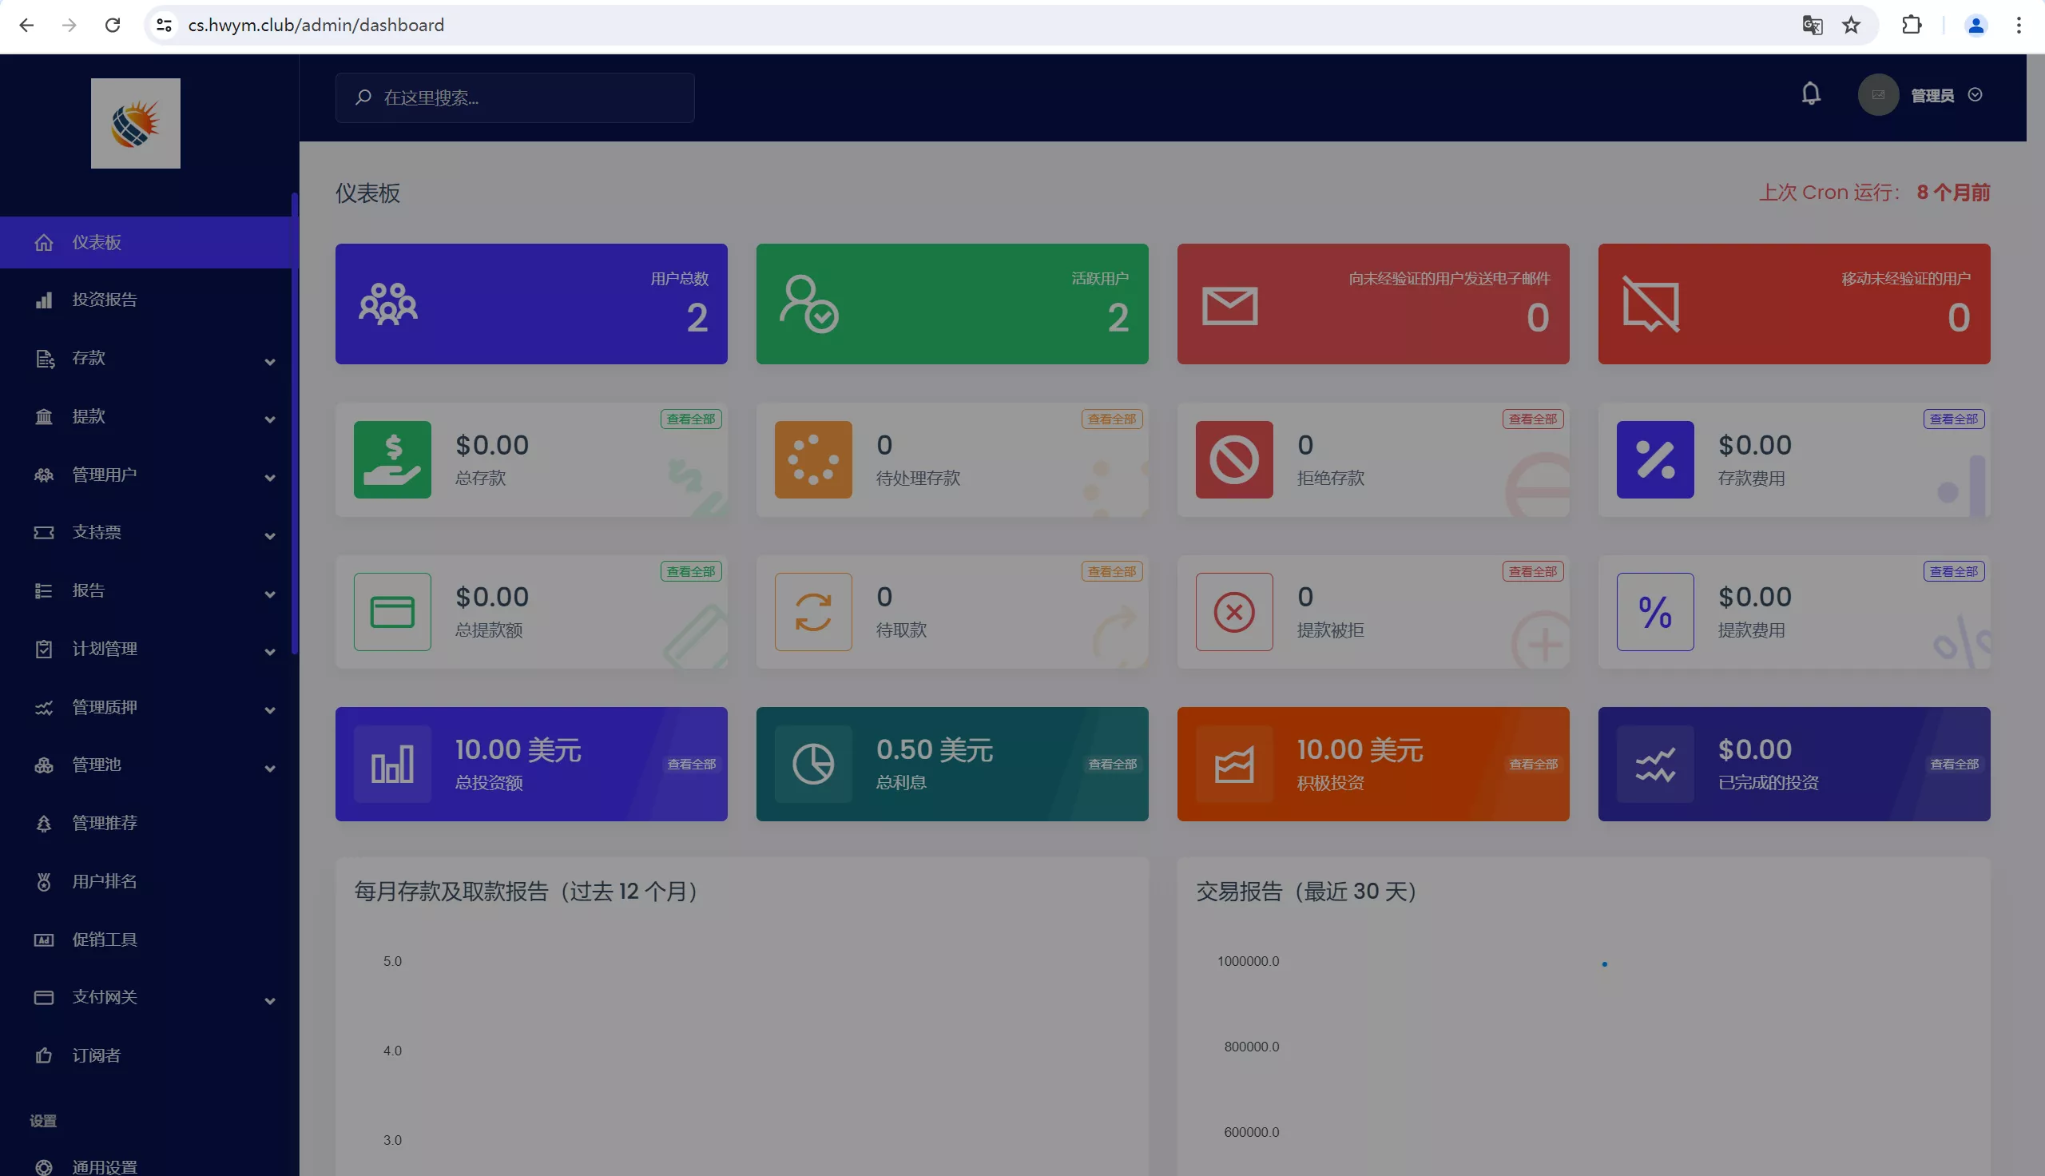
Task: Click the green total deposits hand icon
Action: (392, 459)
